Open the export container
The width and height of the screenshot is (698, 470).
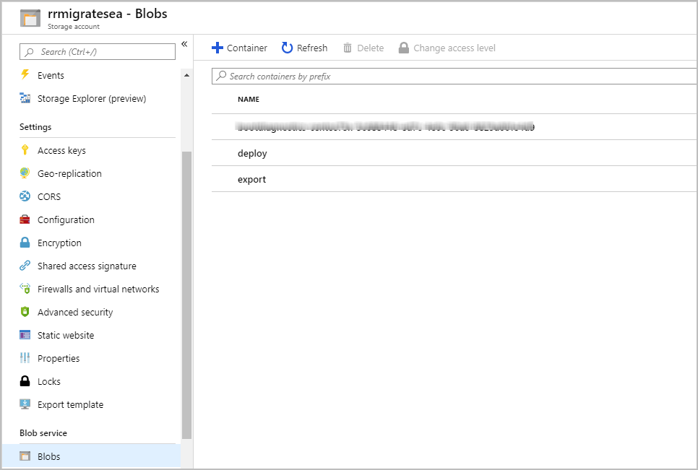tap(251, 179)
